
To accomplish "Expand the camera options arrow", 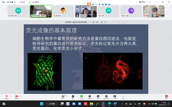I will point(20,96).
